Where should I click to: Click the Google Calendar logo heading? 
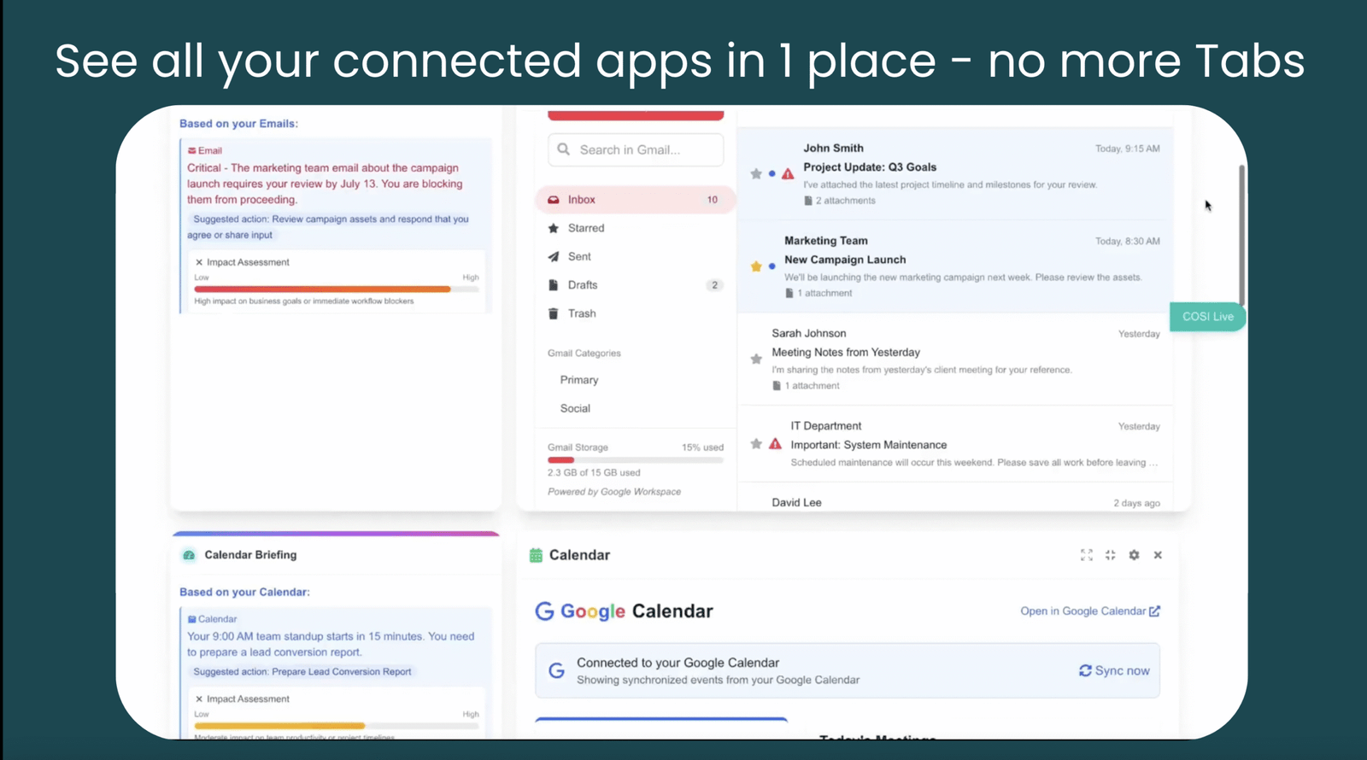click(x=624, y=611)
